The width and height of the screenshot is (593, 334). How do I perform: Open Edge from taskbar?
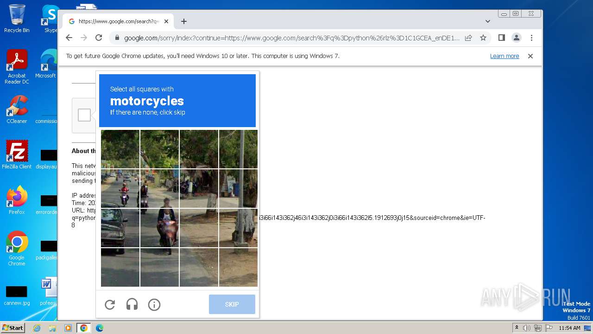pyautogui.click(x=99, y=328)
